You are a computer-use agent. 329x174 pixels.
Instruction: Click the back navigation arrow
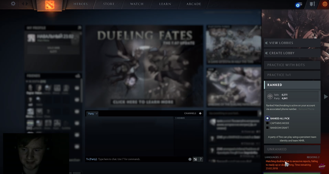(23, 4)
